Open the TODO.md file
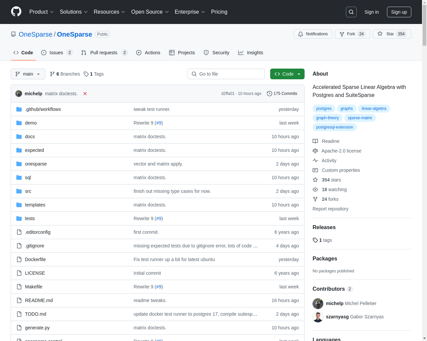This screenshot has height=341, width=427. [36, 314]
